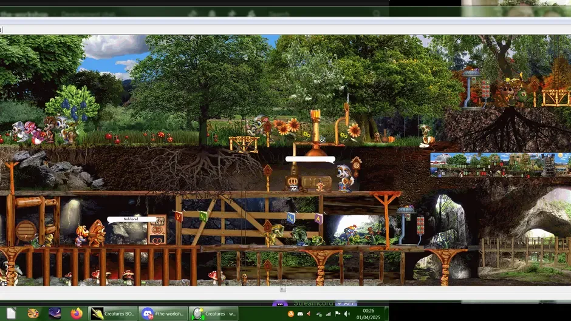The width and height of the screenshot is (571, 321).
Task: Click the bottom scrollbar grip handle
Action: pyautogui.click(x=282, y=289)
